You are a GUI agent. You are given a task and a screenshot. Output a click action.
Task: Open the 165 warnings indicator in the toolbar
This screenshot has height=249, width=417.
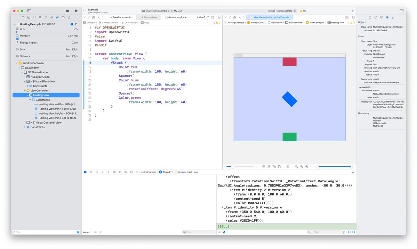(x=303, y=11)
